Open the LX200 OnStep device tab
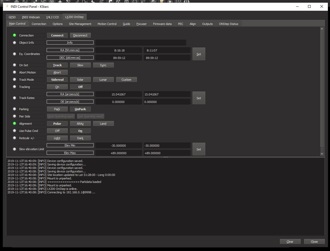Image resolution: width=330 pixels, height=251 pixels. (74, 17)
